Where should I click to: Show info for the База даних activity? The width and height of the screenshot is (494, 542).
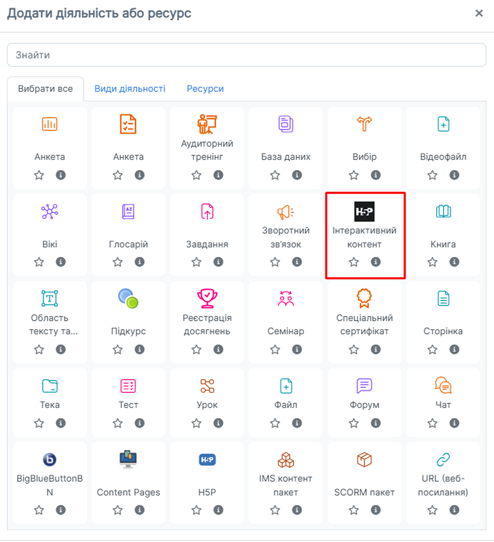[297, 175]
